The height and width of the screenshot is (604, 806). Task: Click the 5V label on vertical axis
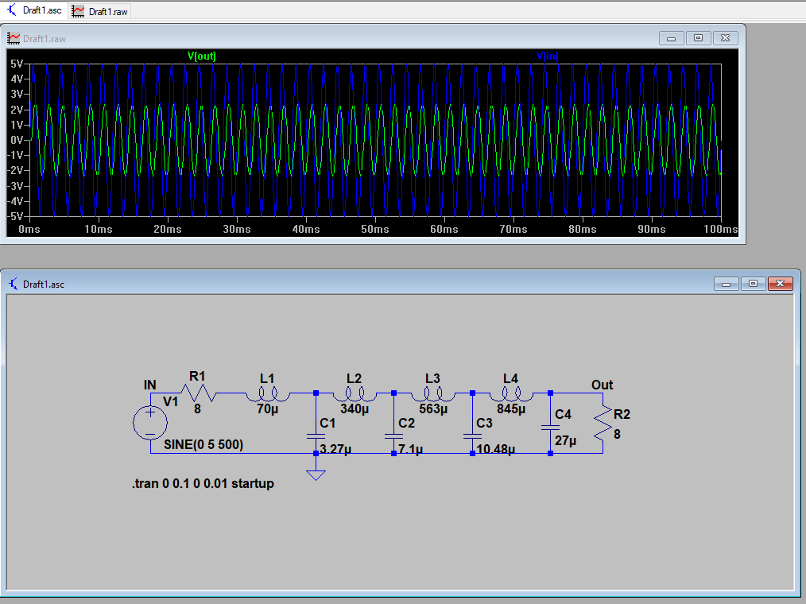pos(17,64)
